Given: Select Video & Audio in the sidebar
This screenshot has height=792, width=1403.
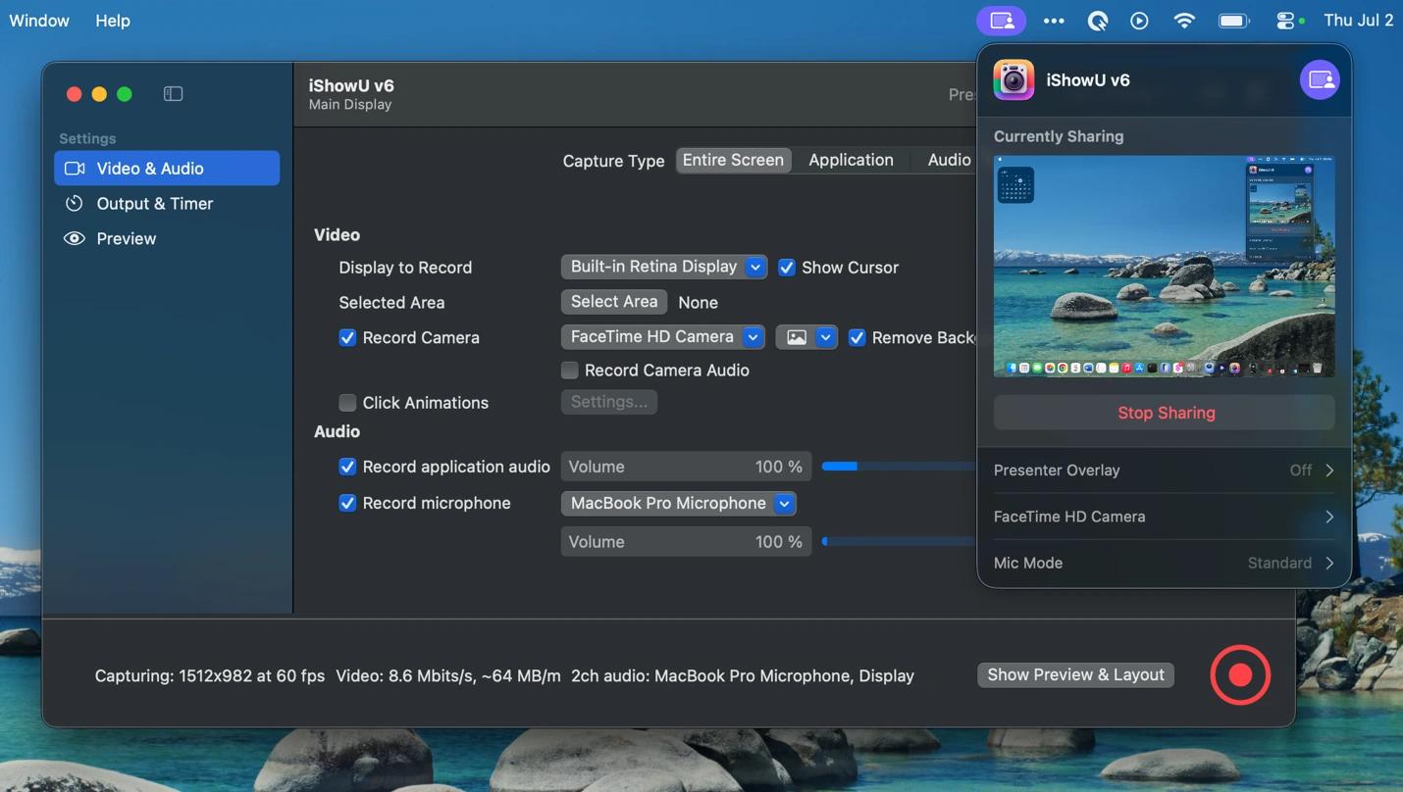Looking at the screenshot, I should point(167,169).
